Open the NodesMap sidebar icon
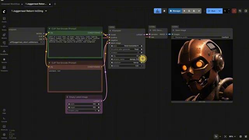The height and width of the screenshot is (140, 249). [x=4, y=52]
